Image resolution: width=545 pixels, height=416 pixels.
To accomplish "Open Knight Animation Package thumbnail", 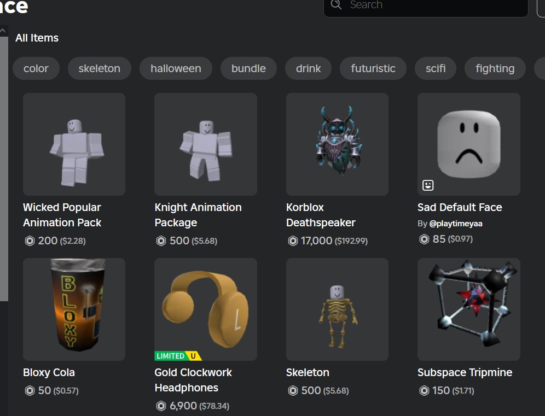I will pos(206,144).
